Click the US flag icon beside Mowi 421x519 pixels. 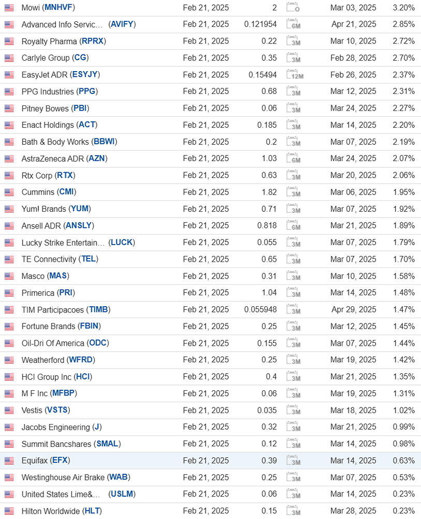9,8
